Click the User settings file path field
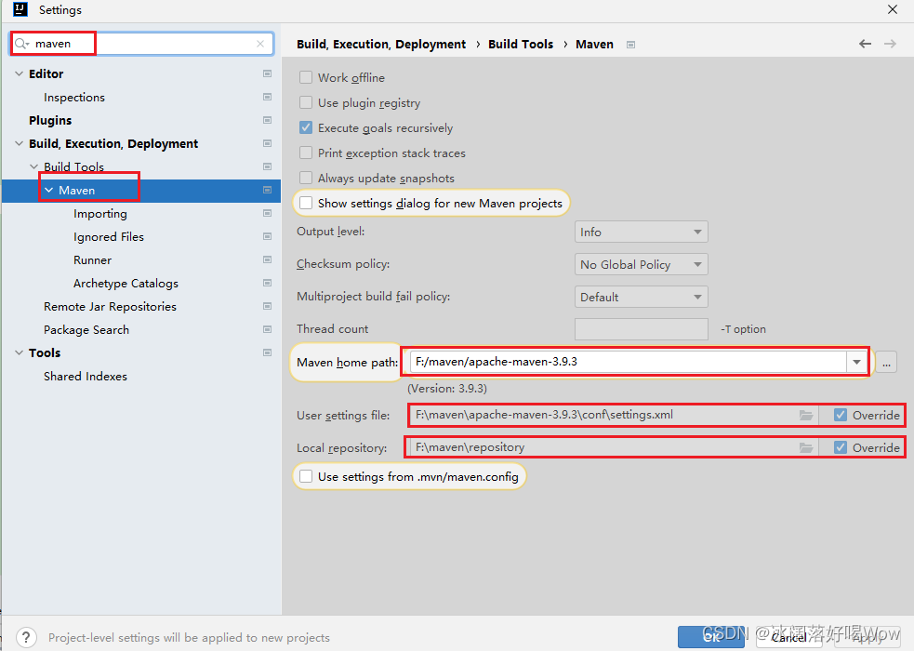Screen dimensions: 914x651 click(603, 415)
